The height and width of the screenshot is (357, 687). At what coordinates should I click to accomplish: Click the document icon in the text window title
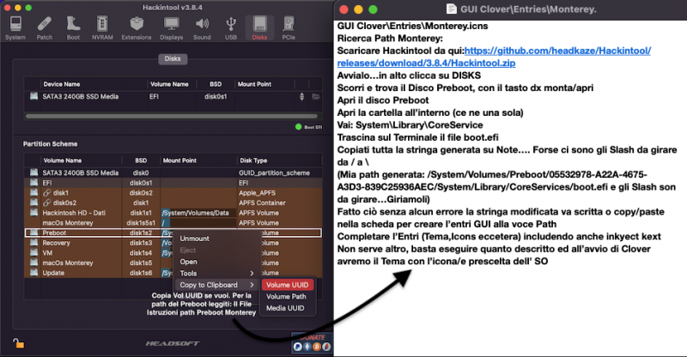click(452, 9)
